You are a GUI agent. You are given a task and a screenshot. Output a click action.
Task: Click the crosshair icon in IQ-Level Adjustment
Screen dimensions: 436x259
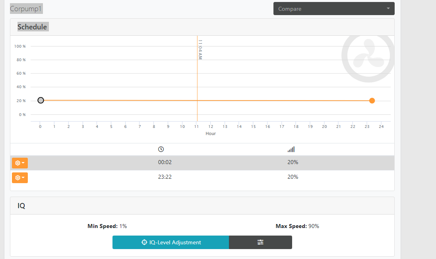(x=144, y=242)
